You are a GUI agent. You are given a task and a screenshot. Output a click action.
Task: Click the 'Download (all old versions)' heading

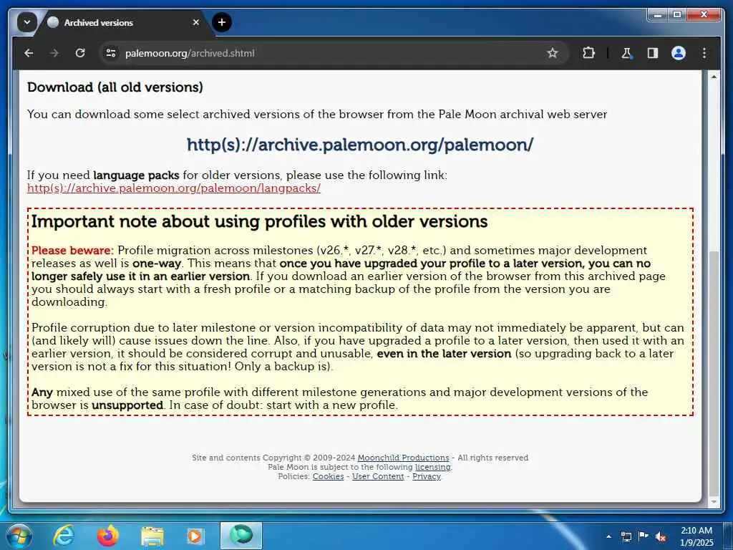115,87
